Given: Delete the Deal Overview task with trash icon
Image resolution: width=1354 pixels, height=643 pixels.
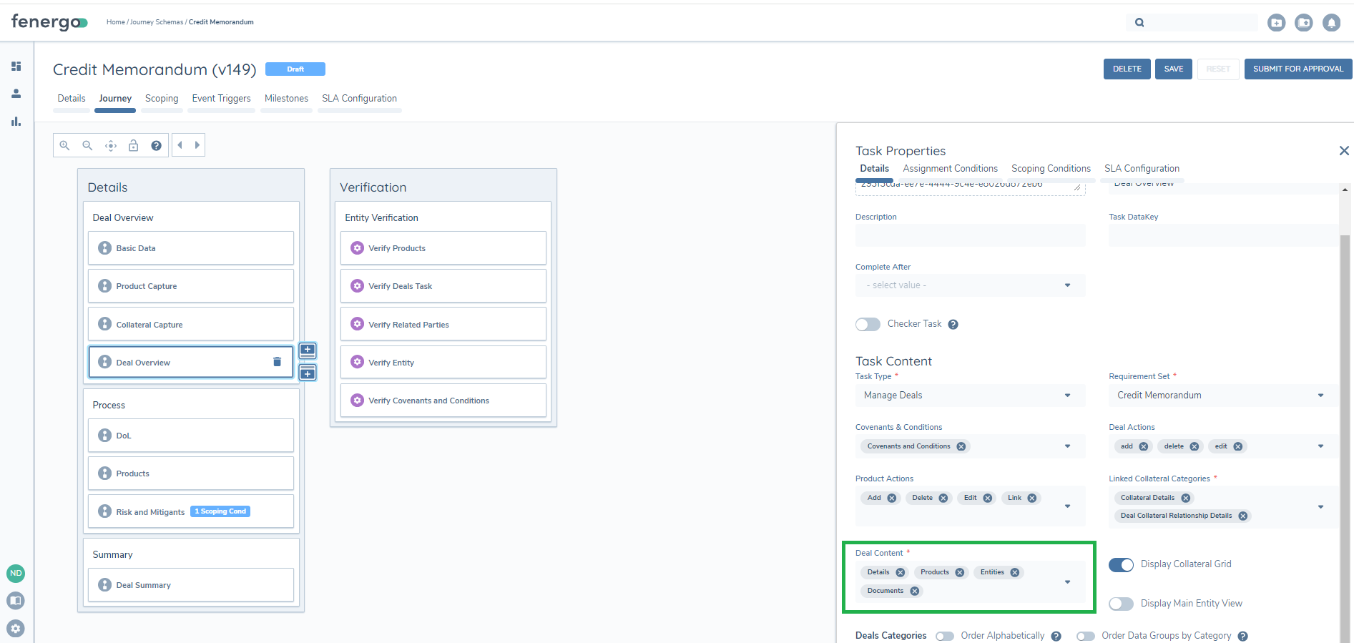Looking at the screenshot, I should pos(277,362).
